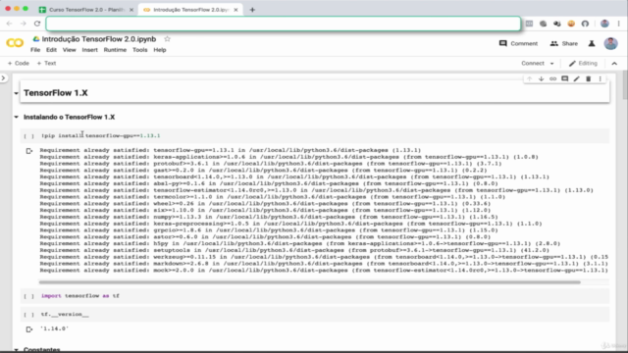Click the Share button
Viewport: 628px width, 353px height.
coord(563,43)
